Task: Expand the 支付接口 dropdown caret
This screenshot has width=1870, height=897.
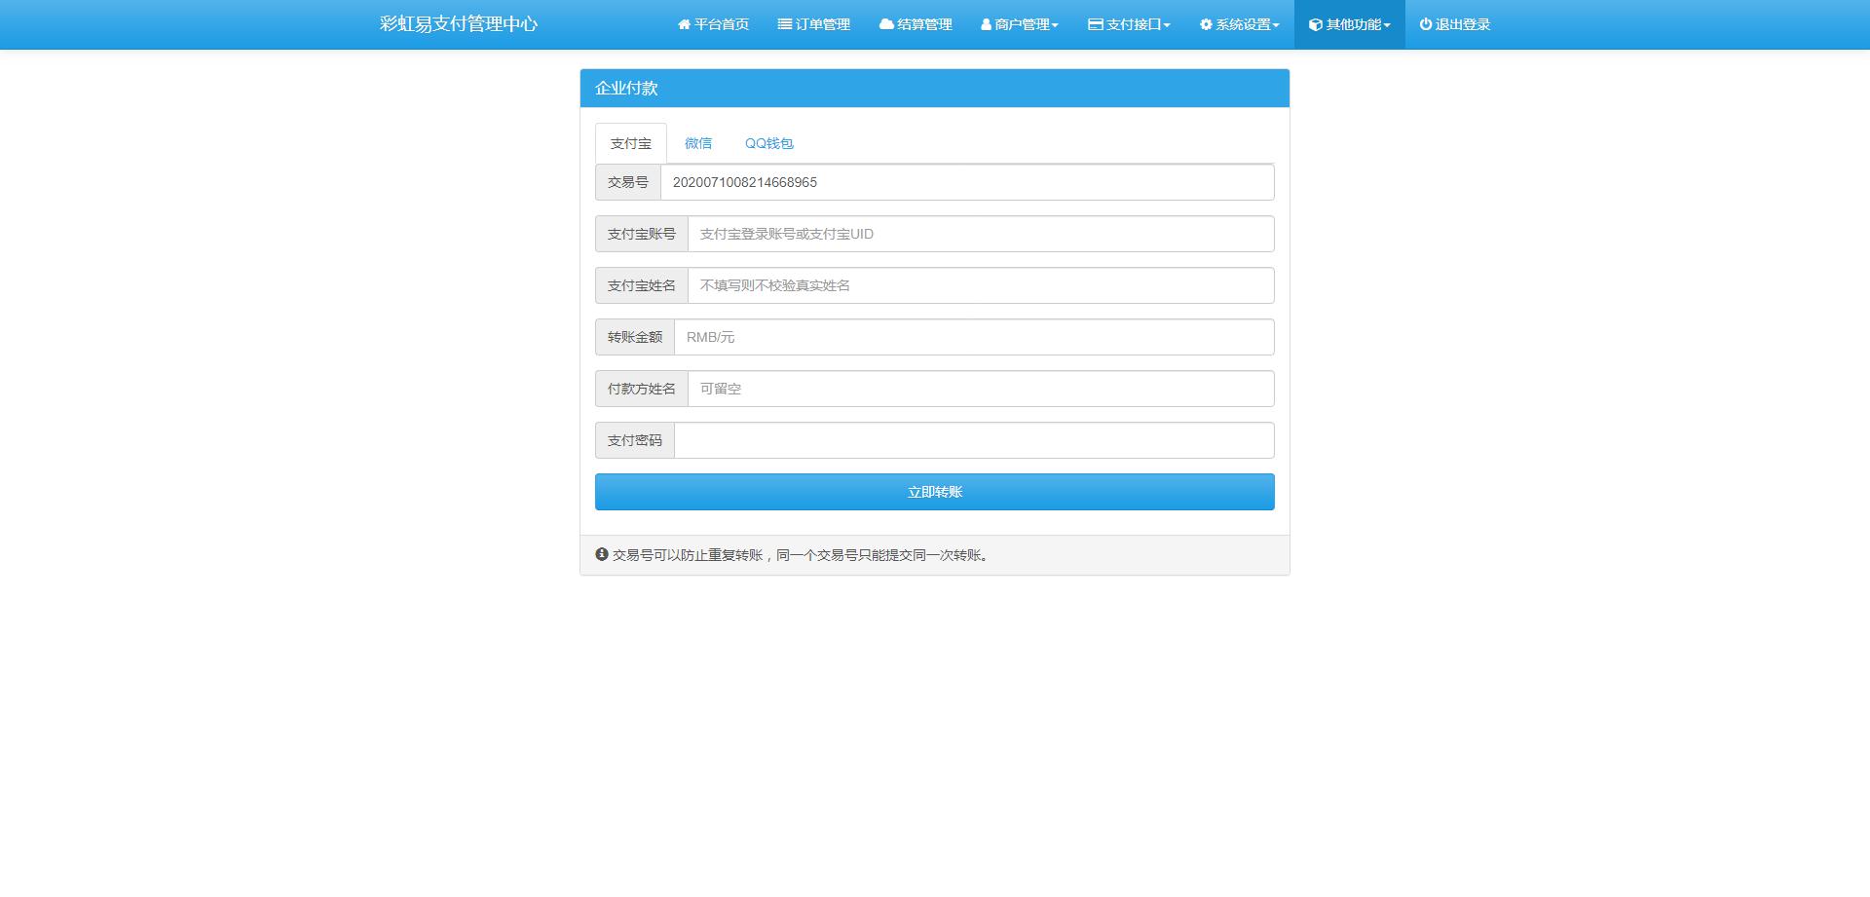Action: (x=1167, y=25)
